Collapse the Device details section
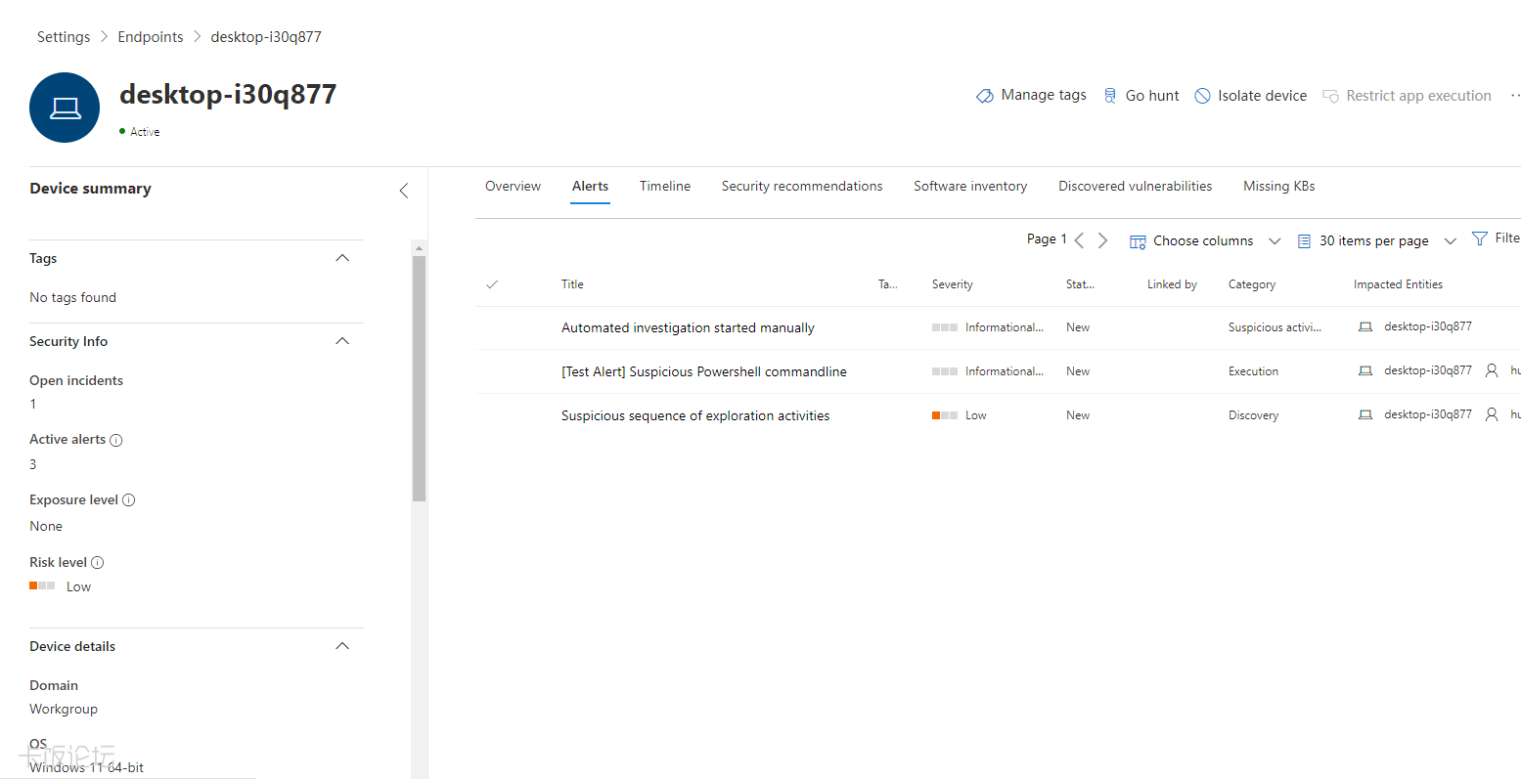The width and height of the screenshot is (1521, 779). [342, 646]
